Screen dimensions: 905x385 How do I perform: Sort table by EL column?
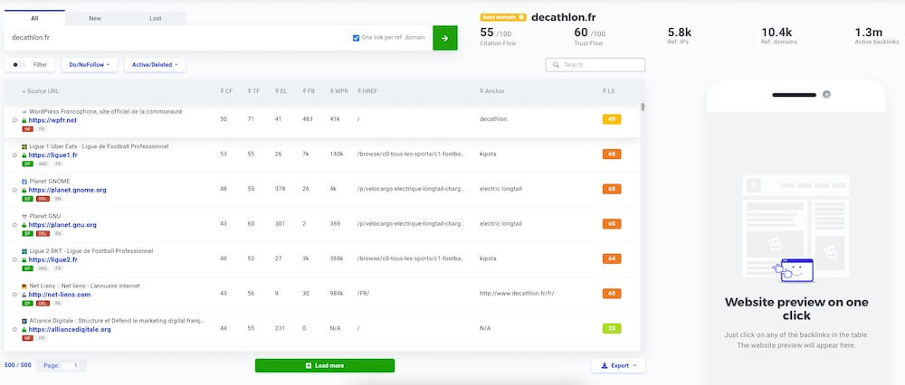281,91
